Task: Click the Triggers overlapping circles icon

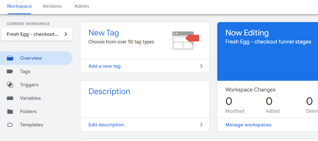Action: point(10,85)
